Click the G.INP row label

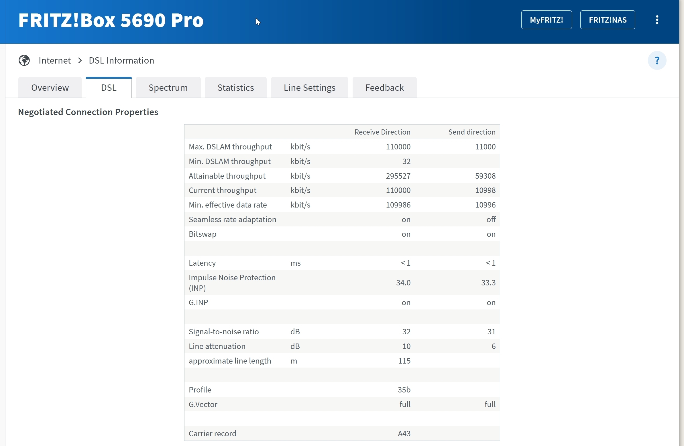[x=198, y=303]
